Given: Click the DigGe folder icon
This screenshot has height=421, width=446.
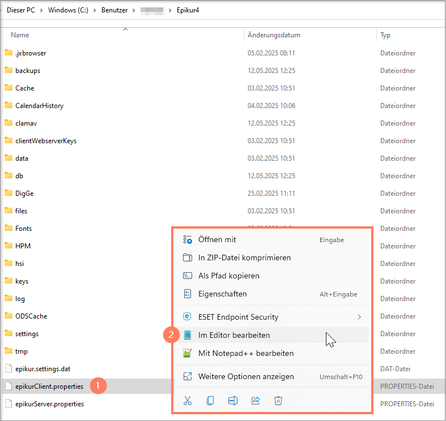Looking at the screenshot, I should 9,193.
